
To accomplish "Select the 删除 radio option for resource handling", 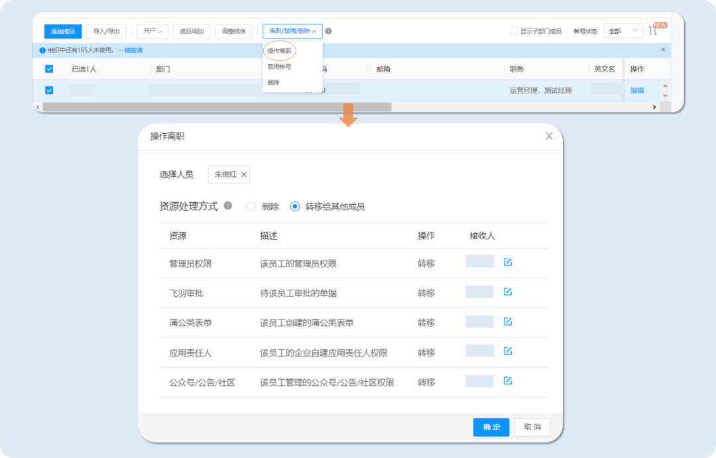I will [x=251, y=205].
